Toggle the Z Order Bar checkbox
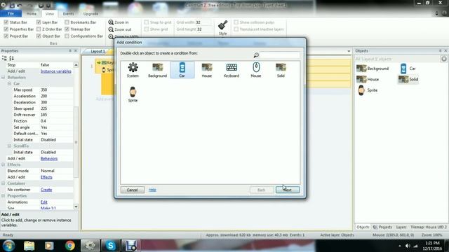449x252 pixels. click(x=39, y=29)
